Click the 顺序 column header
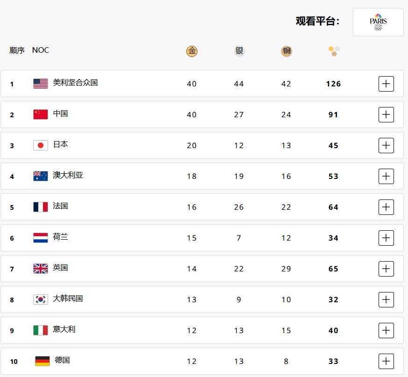Screen dimensions: 408x377 coord(17,50)
